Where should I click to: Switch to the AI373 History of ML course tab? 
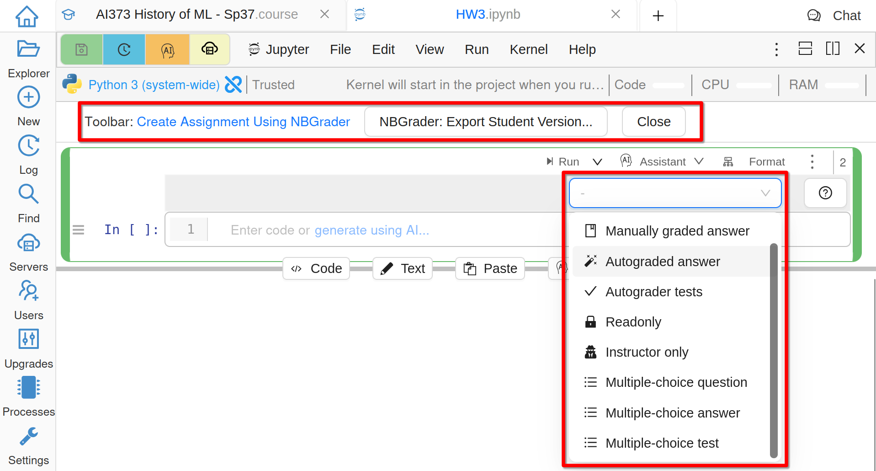(196, 15)
